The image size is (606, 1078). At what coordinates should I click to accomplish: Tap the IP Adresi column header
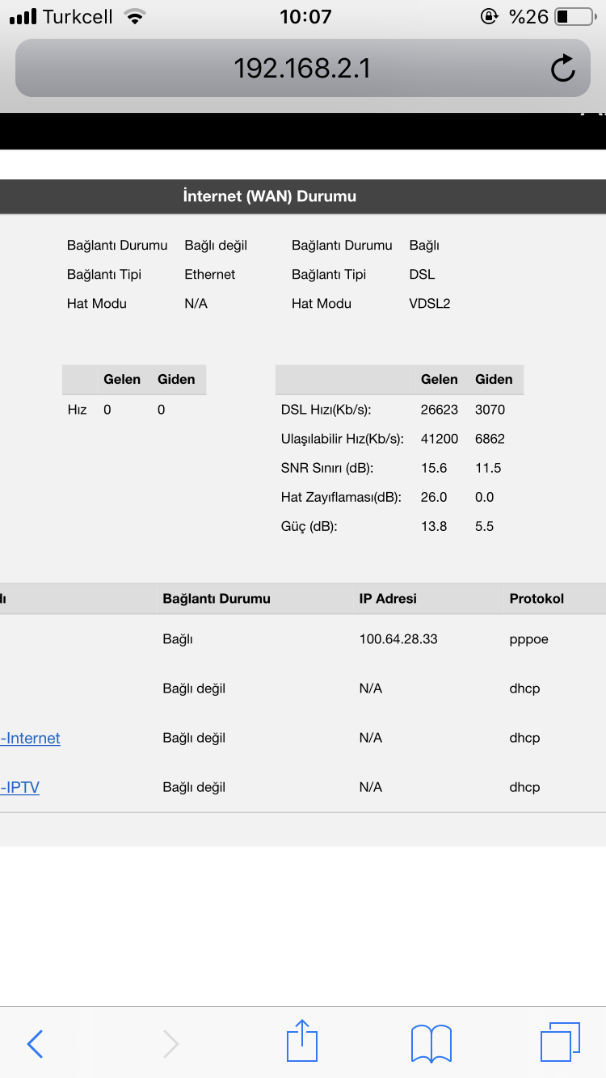tap(388, 599)
